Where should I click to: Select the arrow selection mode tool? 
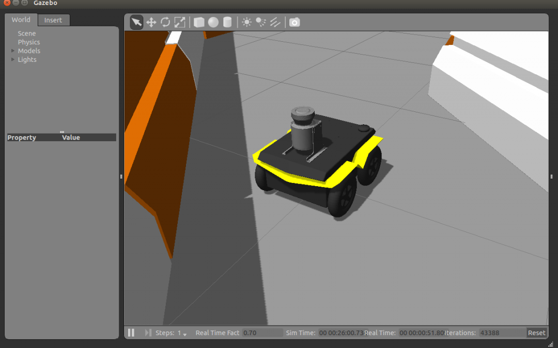click(x=136, y=22)
